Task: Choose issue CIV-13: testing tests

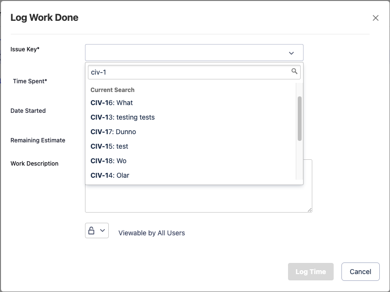Action: pos(122,117)
